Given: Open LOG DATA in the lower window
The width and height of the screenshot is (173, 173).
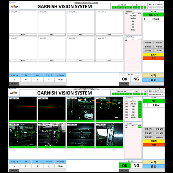Looking at the screenshot, I should click(x=159, y=137).
